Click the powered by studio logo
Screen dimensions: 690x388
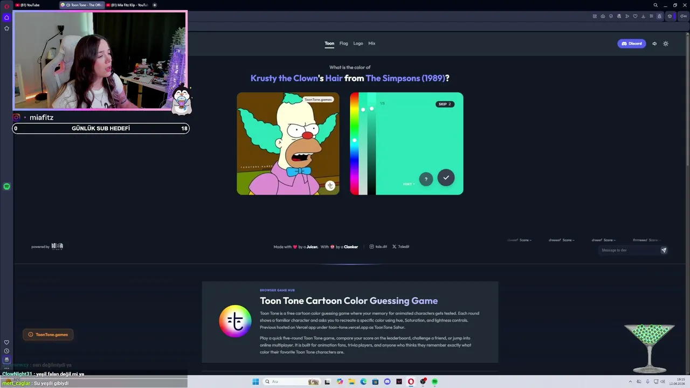57,246
